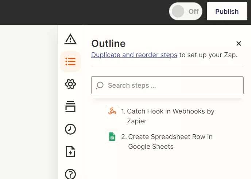Click the Off toggle knob
Screen dimensions: 251x179
(178, 11)
